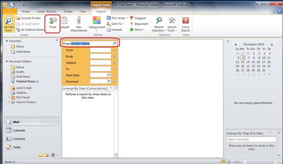Set scope to All Mail Items

[9, 24]
